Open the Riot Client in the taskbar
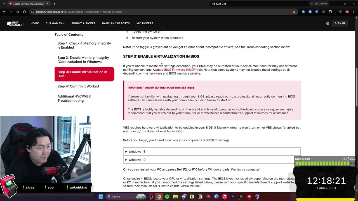This screenshot has width=358, height=201. pos(249,197)
